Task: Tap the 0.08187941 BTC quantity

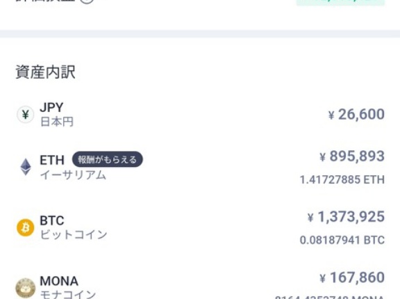Action: pyautogui.click(x=342, y=240)
